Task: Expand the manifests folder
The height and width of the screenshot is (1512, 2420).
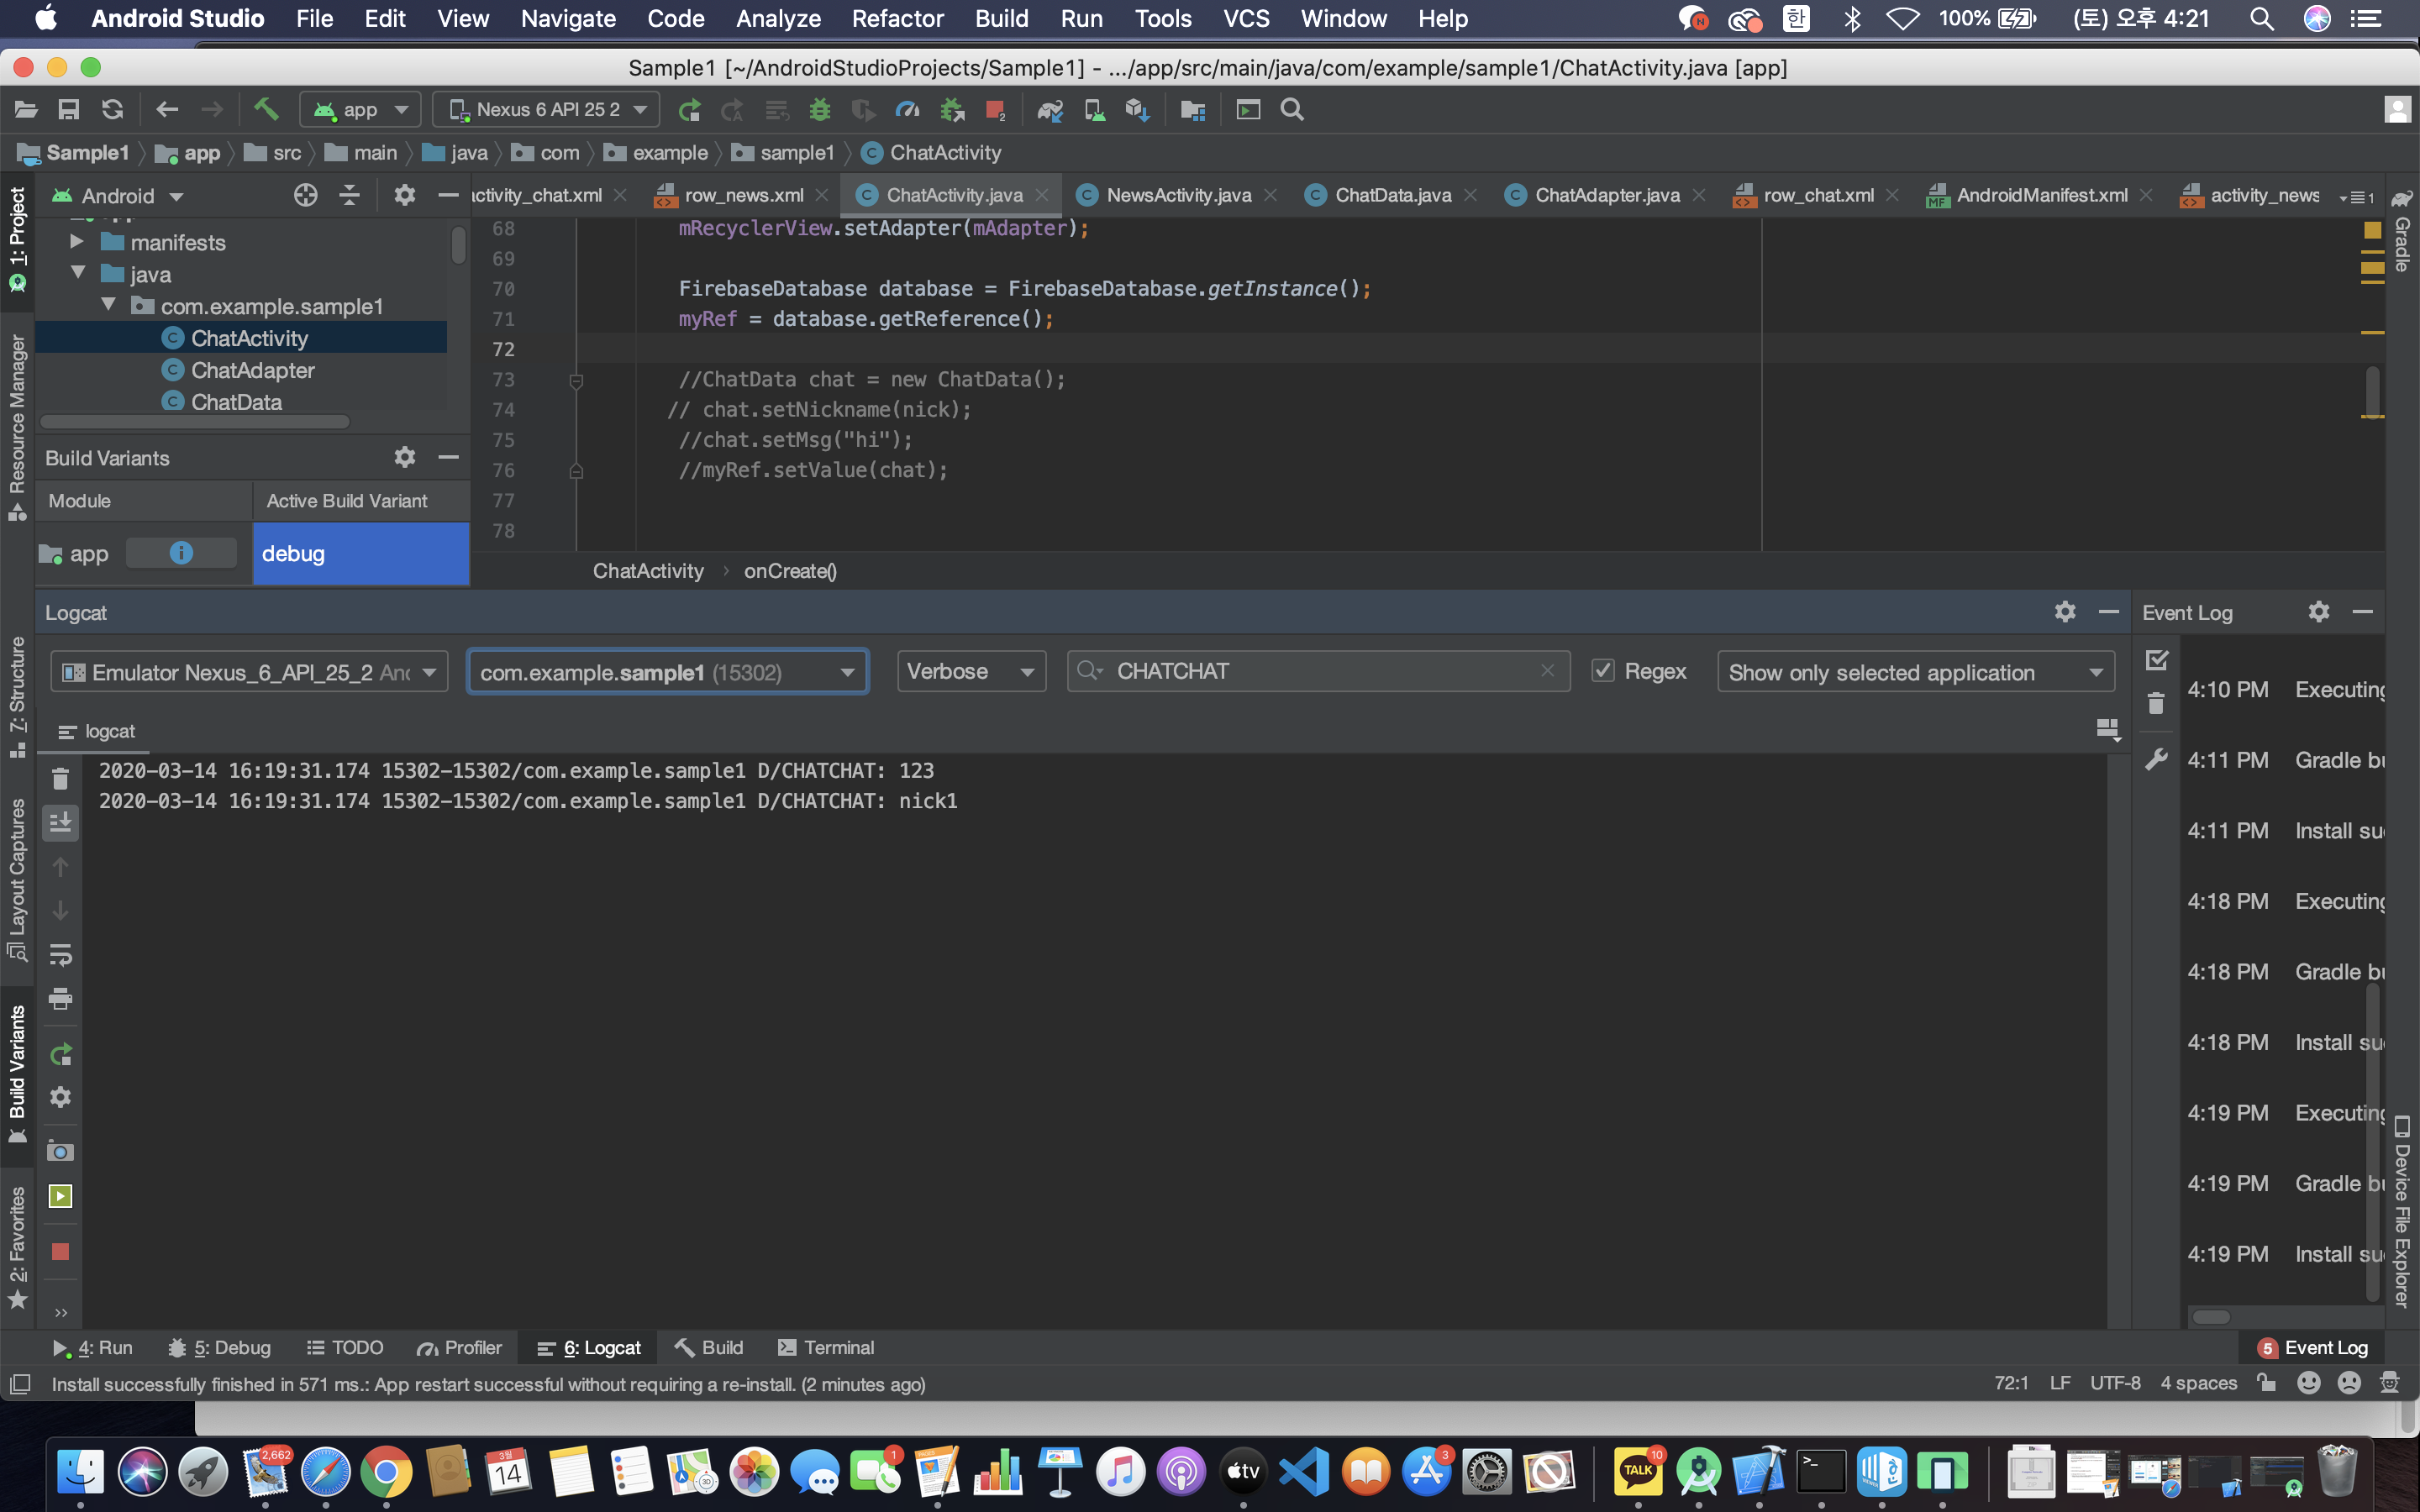Action: click(77, 242)
